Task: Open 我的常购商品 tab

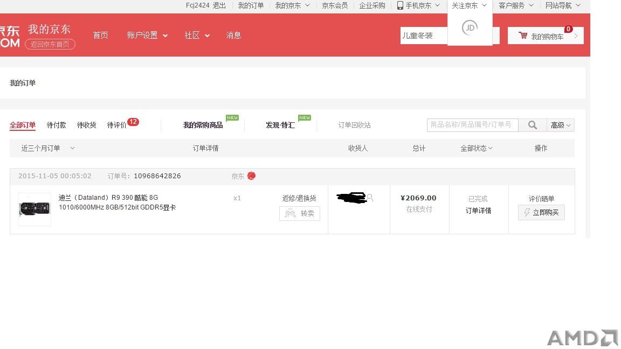Action: pyautogui.click(x=203, y=125)
